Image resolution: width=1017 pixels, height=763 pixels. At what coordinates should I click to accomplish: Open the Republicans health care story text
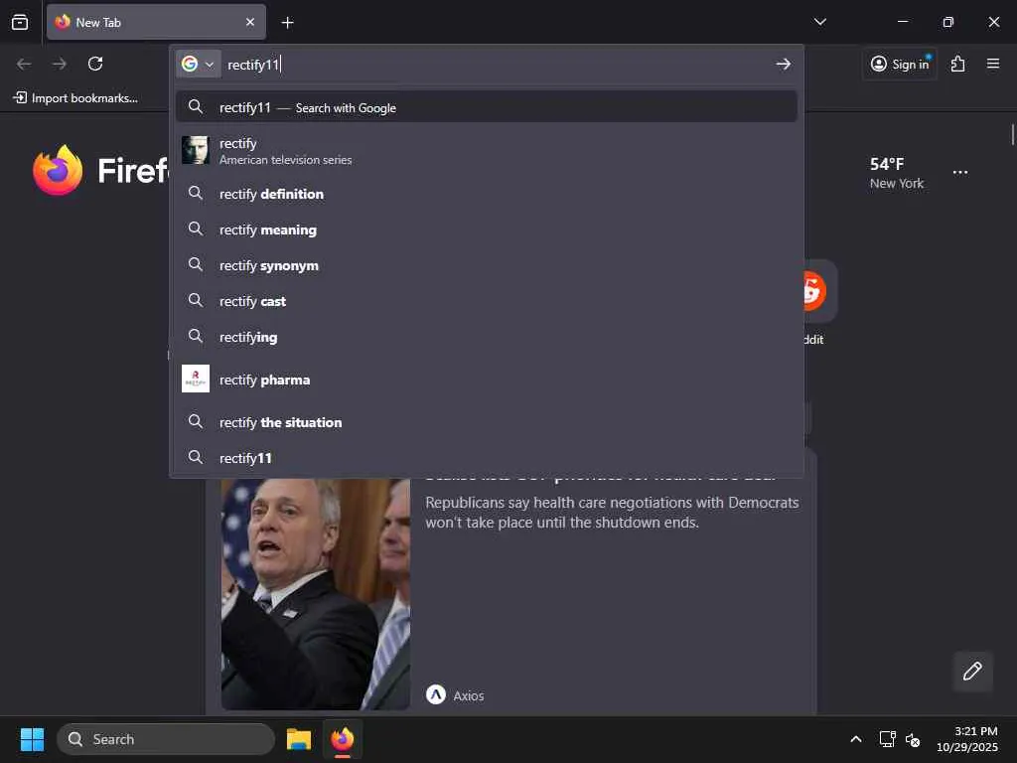(612, 512)
